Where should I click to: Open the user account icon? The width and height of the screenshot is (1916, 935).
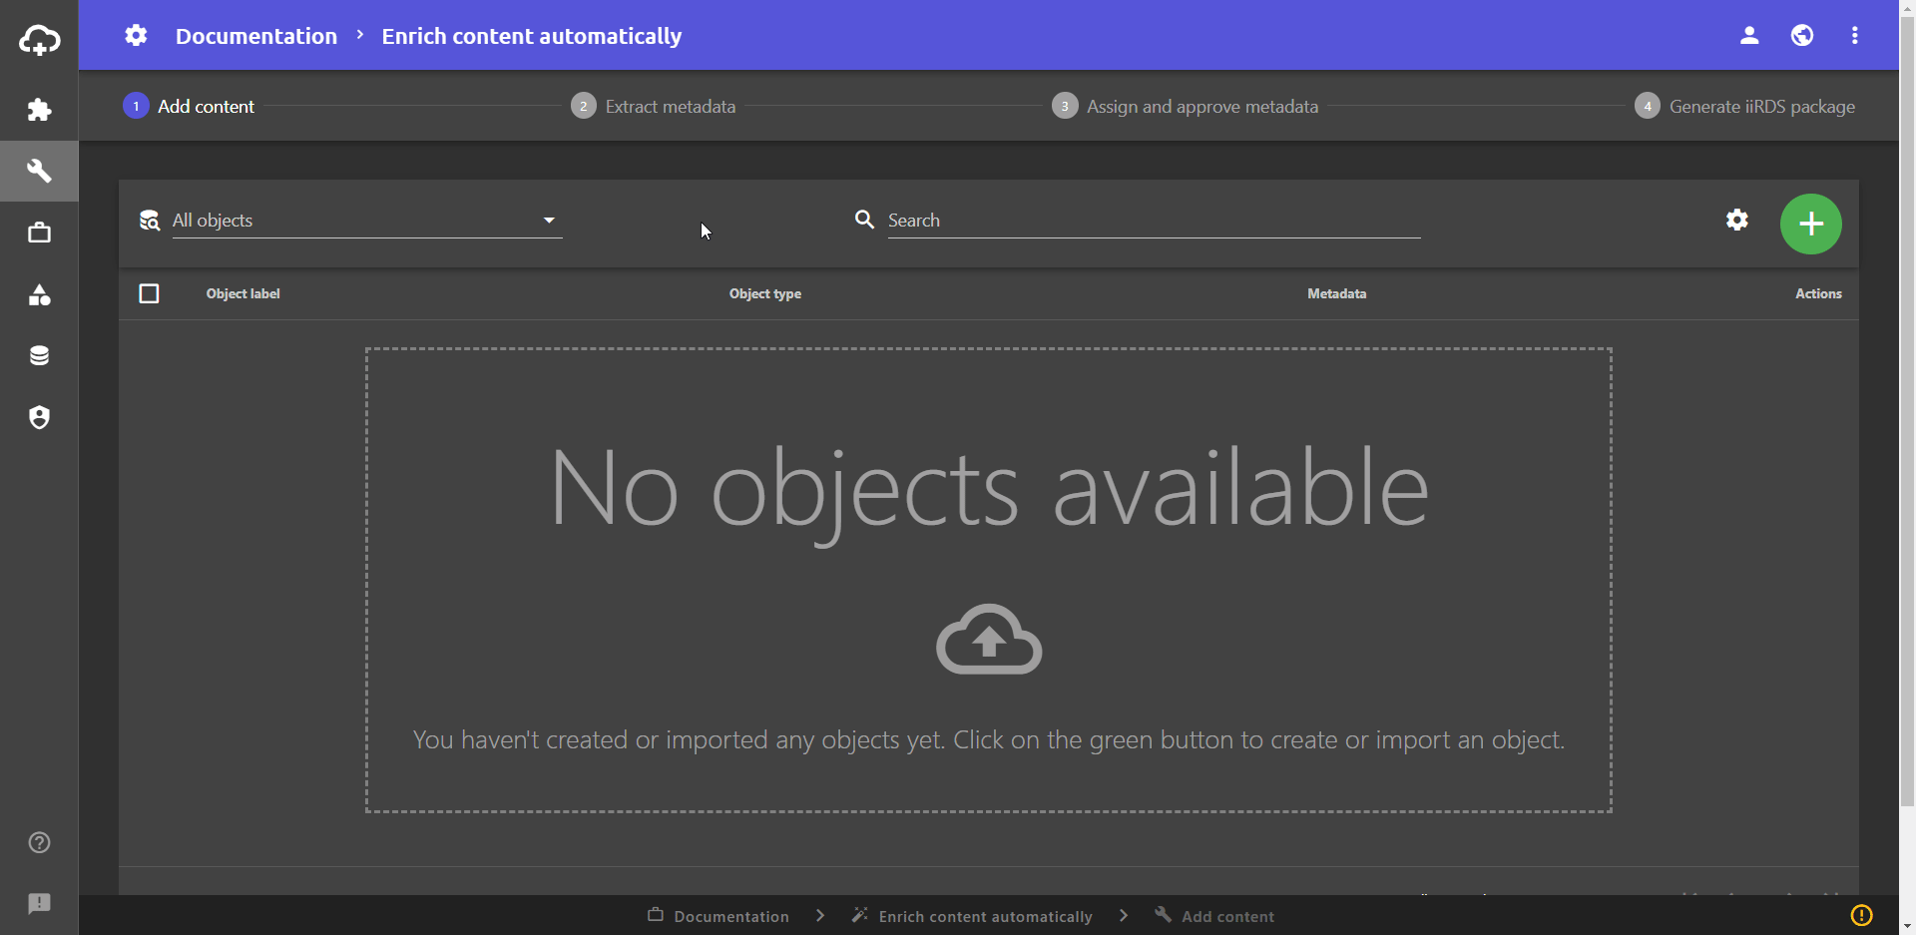(1749, 35)
